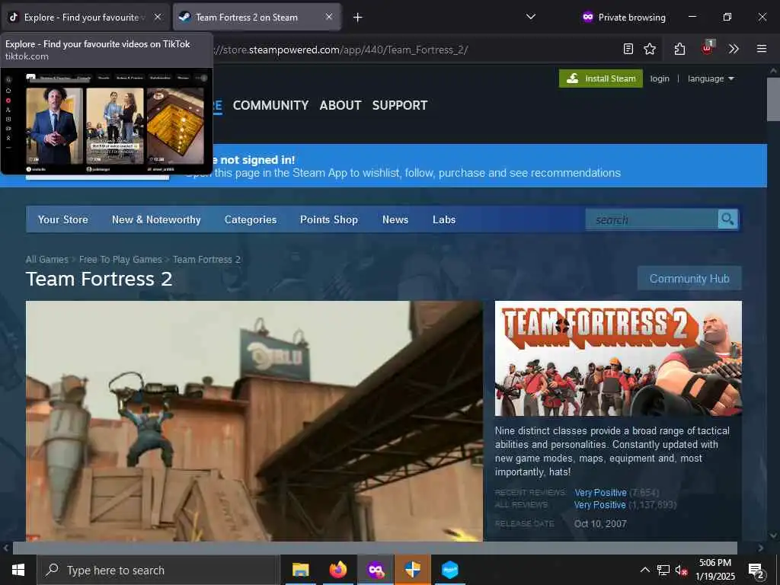The height and width of the screenshot is (585, 780).
Task: Open the Your Store menu
Action: 63,219
